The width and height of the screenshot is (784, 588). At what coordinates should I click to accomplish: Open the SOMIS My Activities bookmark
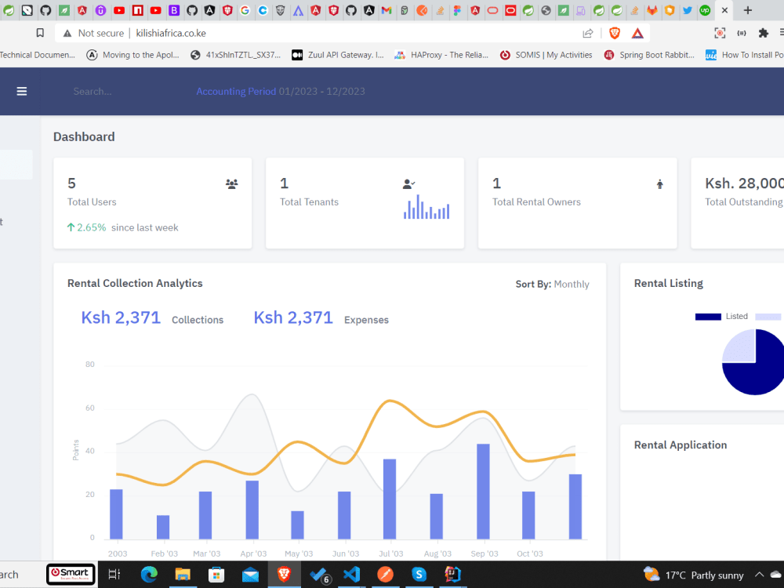pos(546,55)
